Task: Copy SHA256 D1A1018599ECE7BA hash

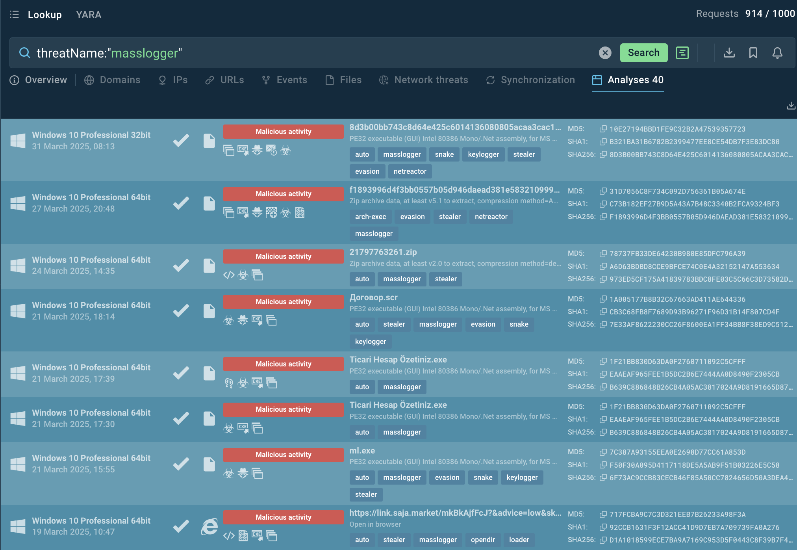Action: click(x=603, y=540)
